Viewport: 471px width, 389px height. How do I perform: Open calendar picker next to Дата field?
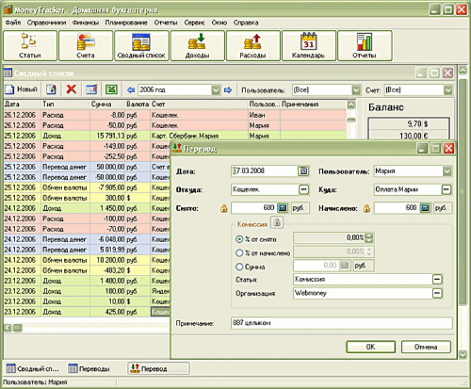(303, 171)
